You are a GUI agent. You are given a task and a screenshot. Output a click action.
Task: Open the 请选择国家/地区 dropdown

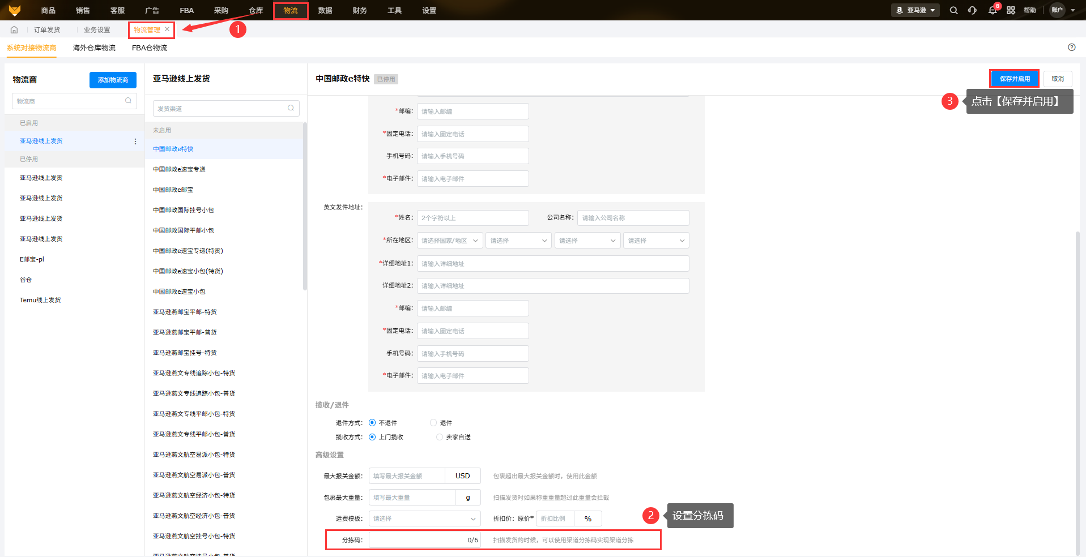pyautogui.click(x=450, y=241)
